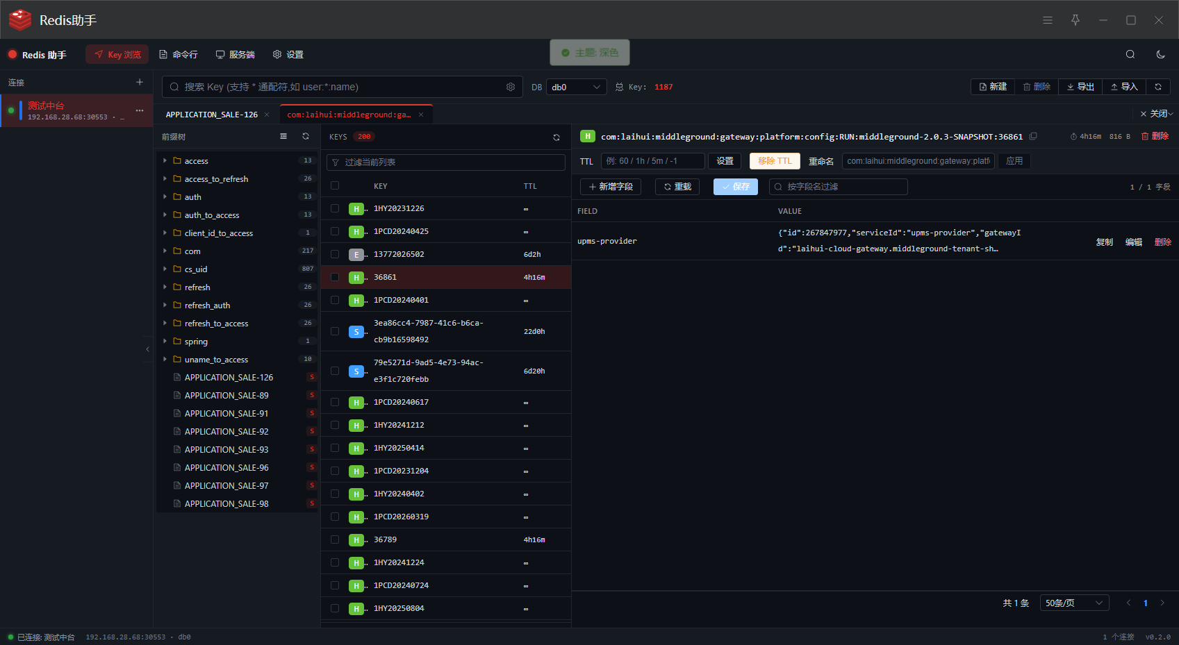This screenshot has height=645, width=1179.
Task: Toggle select-all checkbox in KEYS header
Action: [335, 185]
